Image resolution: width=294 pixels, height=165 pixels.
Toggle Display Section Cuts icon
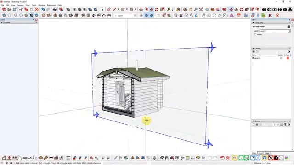152,15
